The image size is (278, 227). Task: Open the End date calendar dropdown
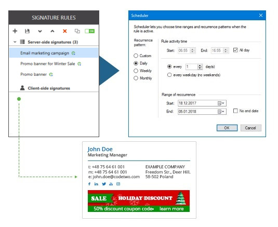click(221, 112)
